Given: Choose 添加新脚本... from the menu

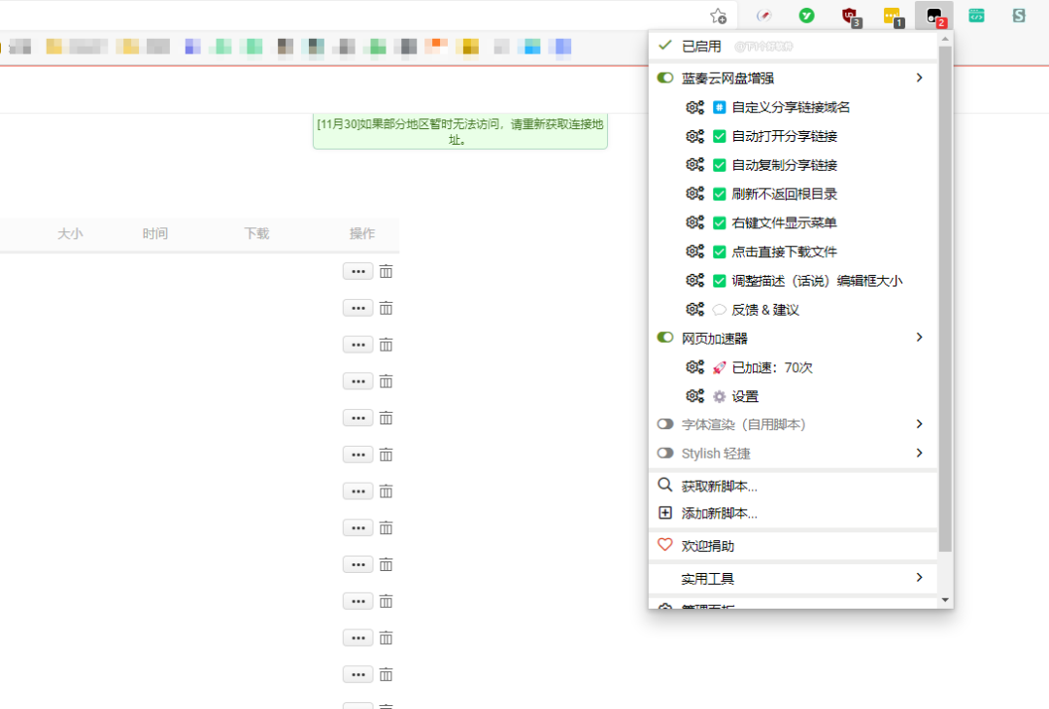Looking at the screenshot, I should tap(719, 514).
